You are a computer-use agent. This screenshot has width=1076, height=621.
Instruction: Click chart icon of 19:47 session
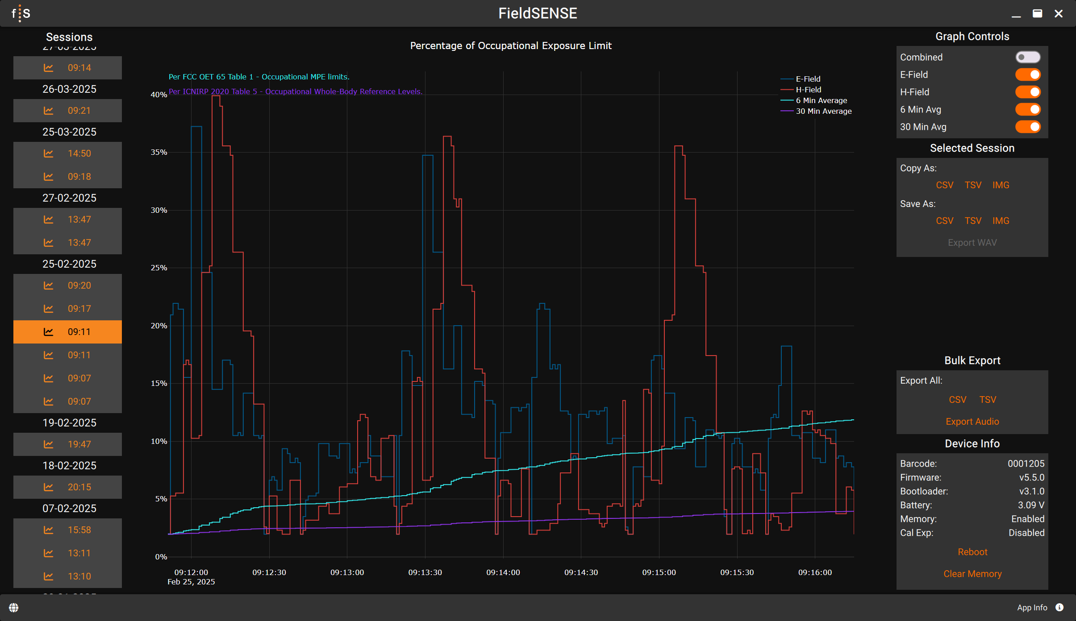[x=49, y=444]
